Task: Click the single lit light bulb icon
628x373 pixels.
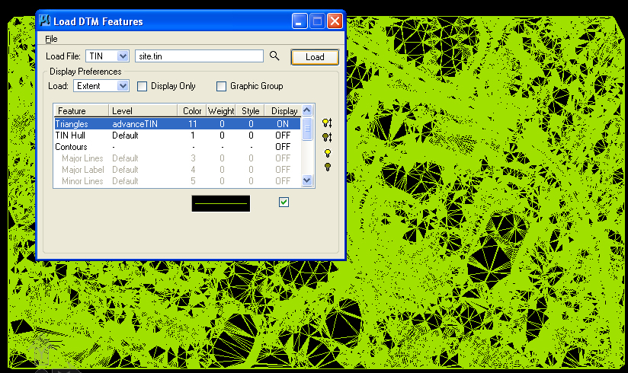Action: tap(328, 153)
